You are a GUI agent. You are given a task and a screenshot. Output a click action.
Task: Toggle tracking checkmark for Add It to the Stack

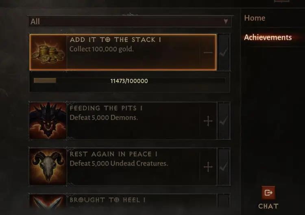click(x=224, y=52)
